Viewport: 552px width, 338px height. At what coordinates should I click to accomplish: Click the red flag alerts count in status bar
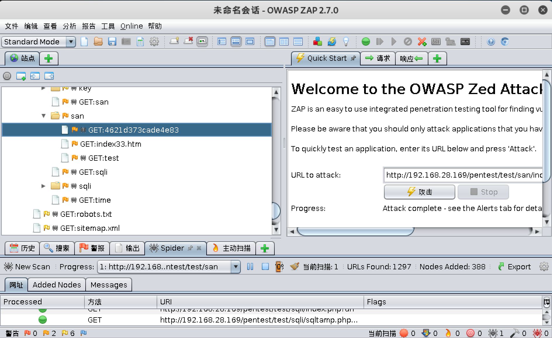pos(31,333)
